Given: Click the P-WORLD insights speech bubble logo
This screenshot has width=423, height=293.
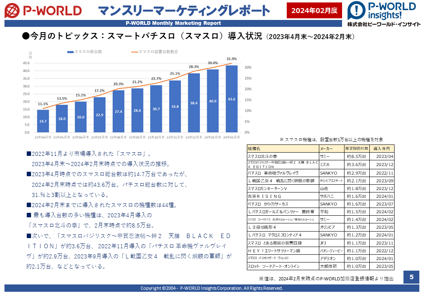Looking at the screenshot, I should (x=356, y=10).
